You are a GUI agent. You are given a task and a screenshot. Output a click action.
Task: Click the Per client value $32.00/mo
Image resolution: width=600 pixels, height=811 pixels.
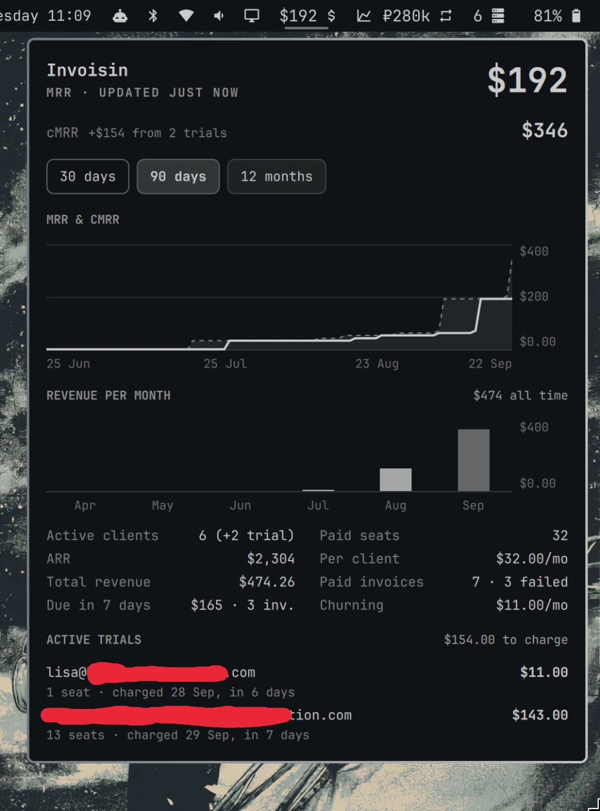coord(532,559)
